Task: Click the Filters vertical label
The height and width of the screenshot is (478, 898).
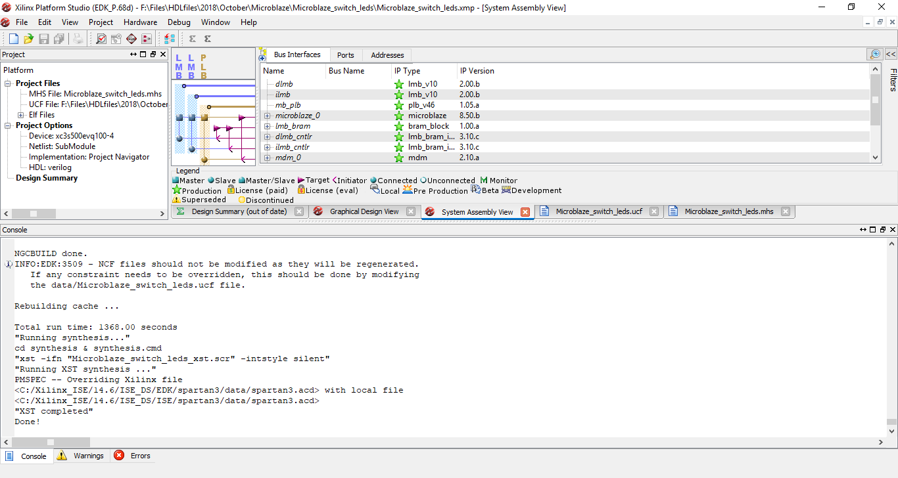Action: [893, 79]
